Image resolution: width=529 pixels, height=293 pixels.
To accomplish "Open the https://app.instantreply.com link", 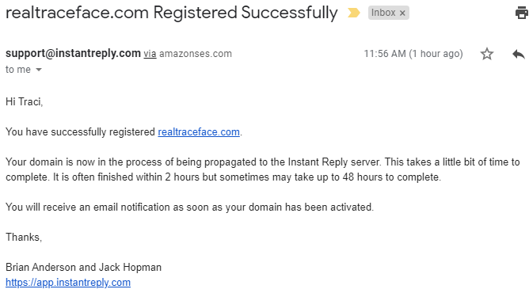I will coord(68,282).
